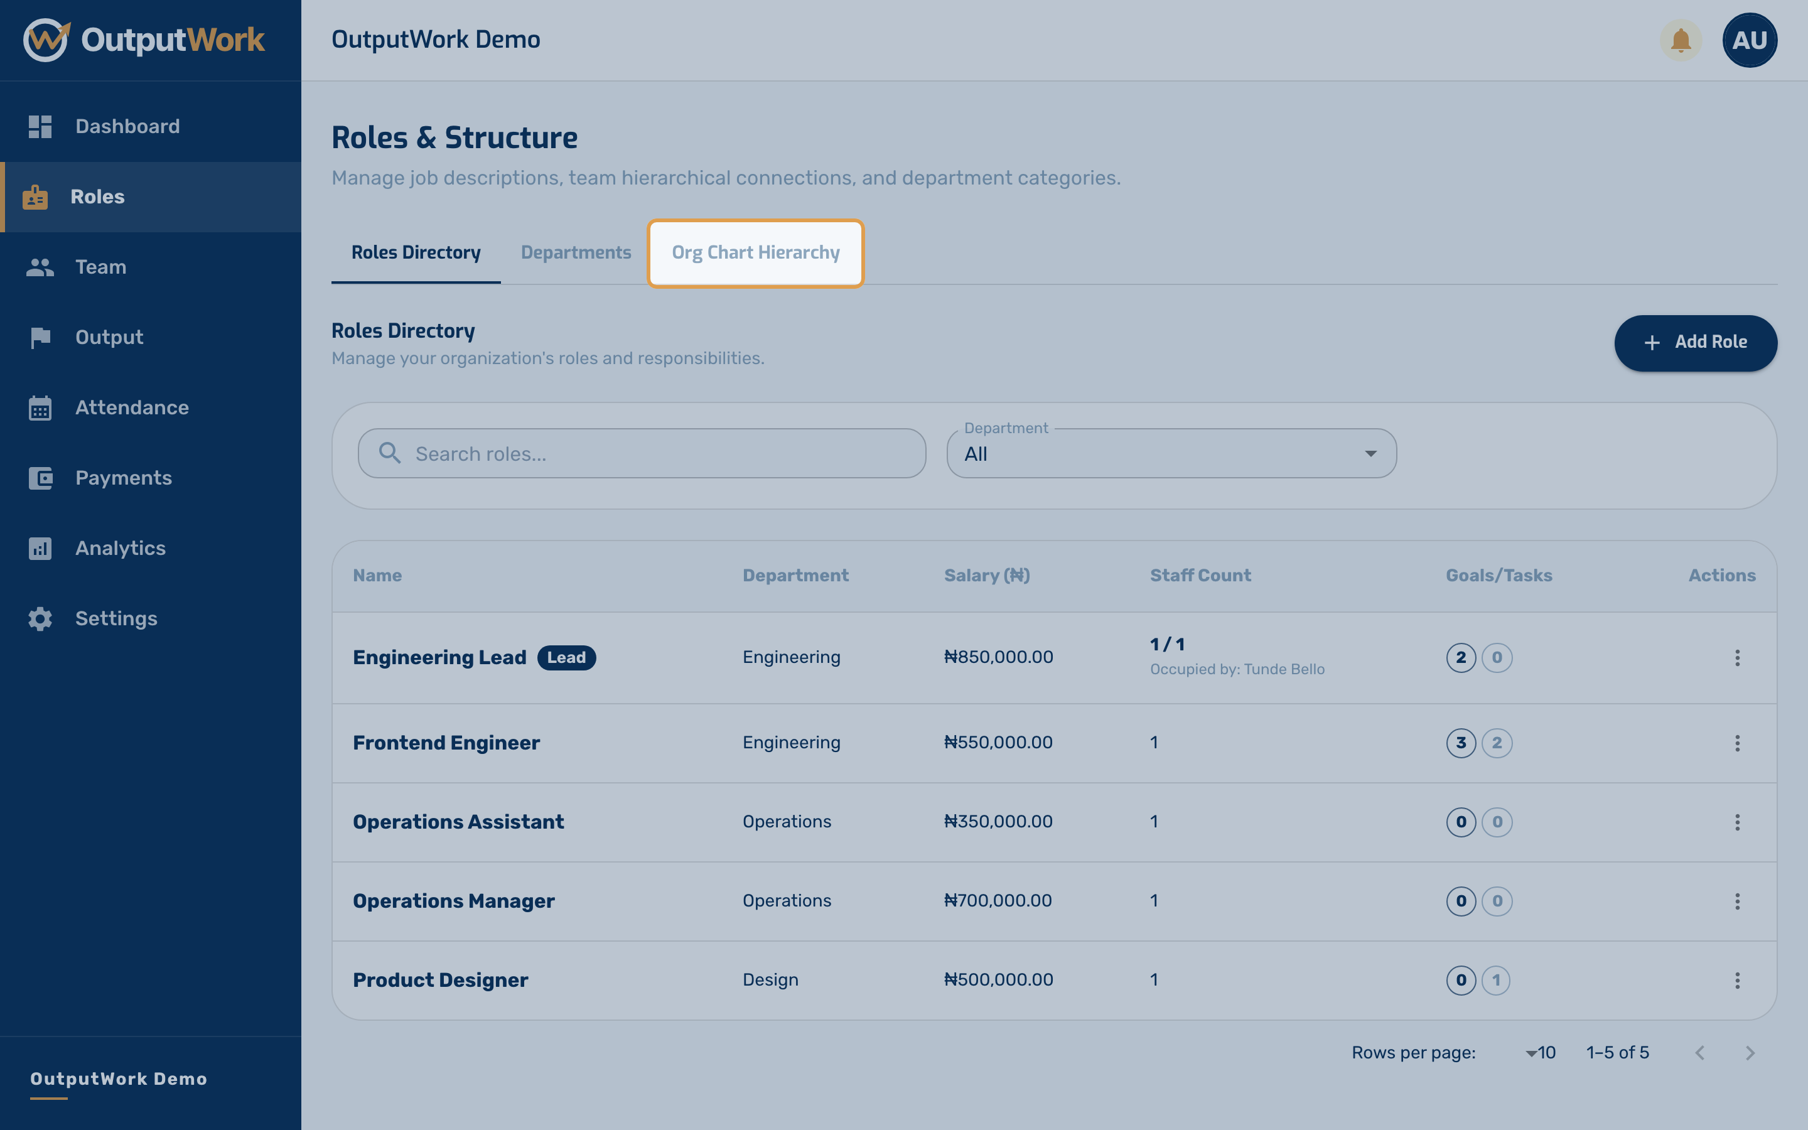Click OutputWork Demo label at sidebar bottom
The image size is (1808, 1130).
click(x=119, y=1079)
